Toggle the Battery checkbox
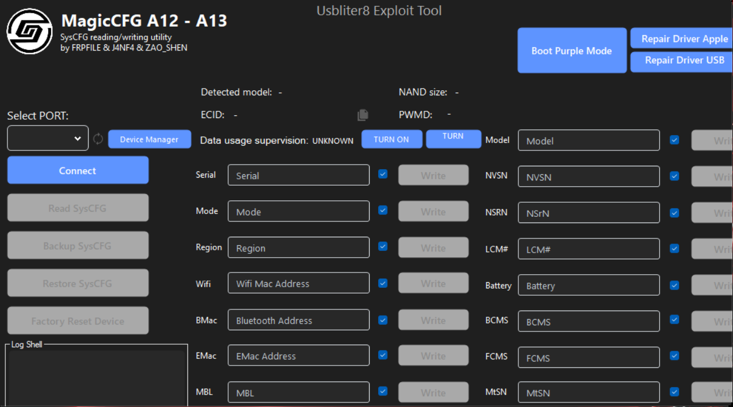Screen dimensions: 733x407 [675, 285]
